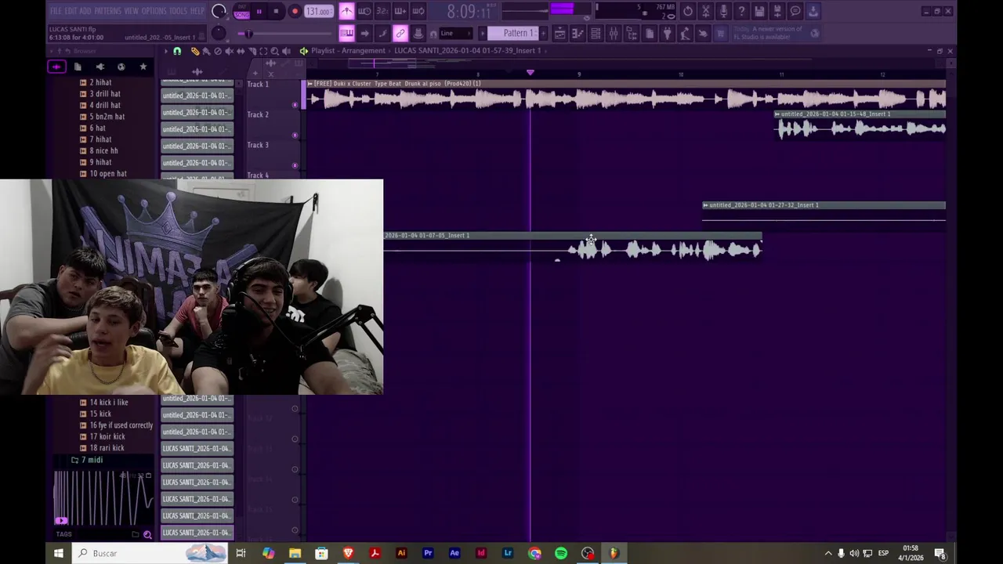Adjust the main volume knob

[x=219, y=11]
